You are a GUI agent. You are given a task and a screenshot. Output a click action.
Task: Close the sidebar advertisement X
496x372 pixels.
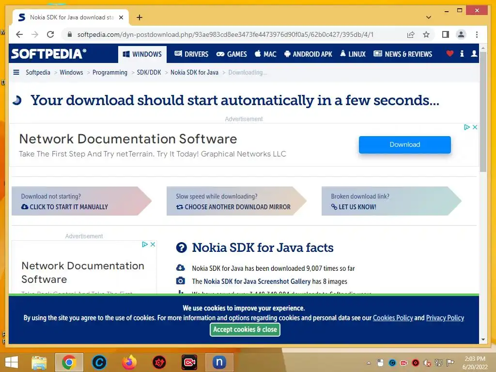coord(153,245)
